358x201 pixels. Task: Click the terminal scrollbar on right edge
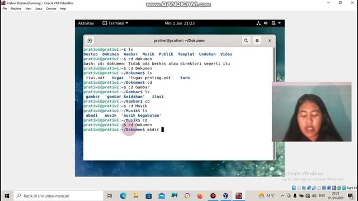[x=274, y=103]
